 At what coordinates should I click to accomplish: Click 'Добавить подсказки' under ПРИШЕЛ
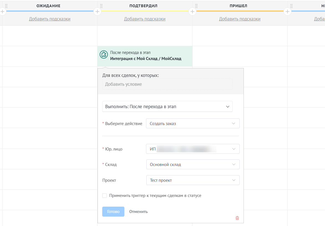point(240,19)
